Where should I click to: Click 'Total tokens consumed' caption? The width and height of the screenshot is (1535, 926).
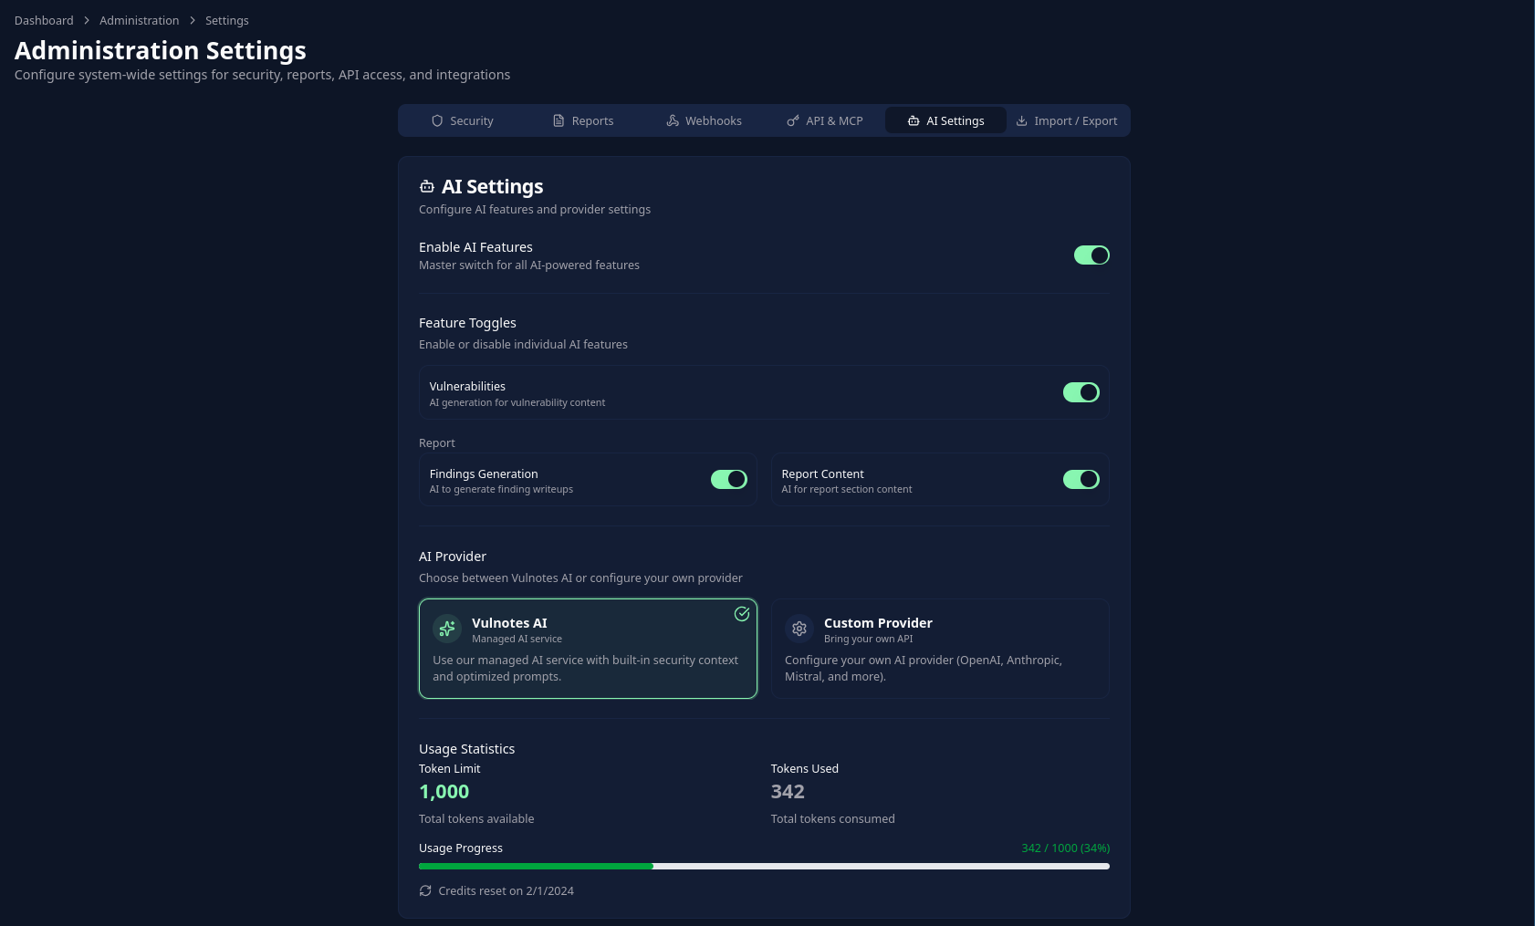tap(832, 819)
